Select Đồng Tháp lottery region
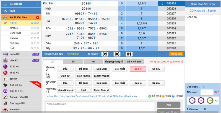The height and width of the screenshot is (113, 221). pyautogui.click(x=21, y=33)
